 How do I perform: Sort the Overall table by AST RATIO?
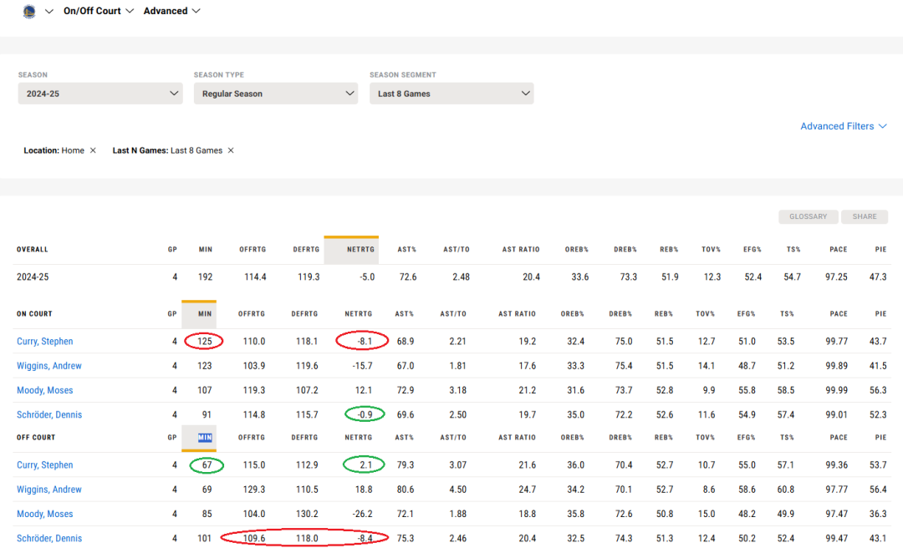521,249
